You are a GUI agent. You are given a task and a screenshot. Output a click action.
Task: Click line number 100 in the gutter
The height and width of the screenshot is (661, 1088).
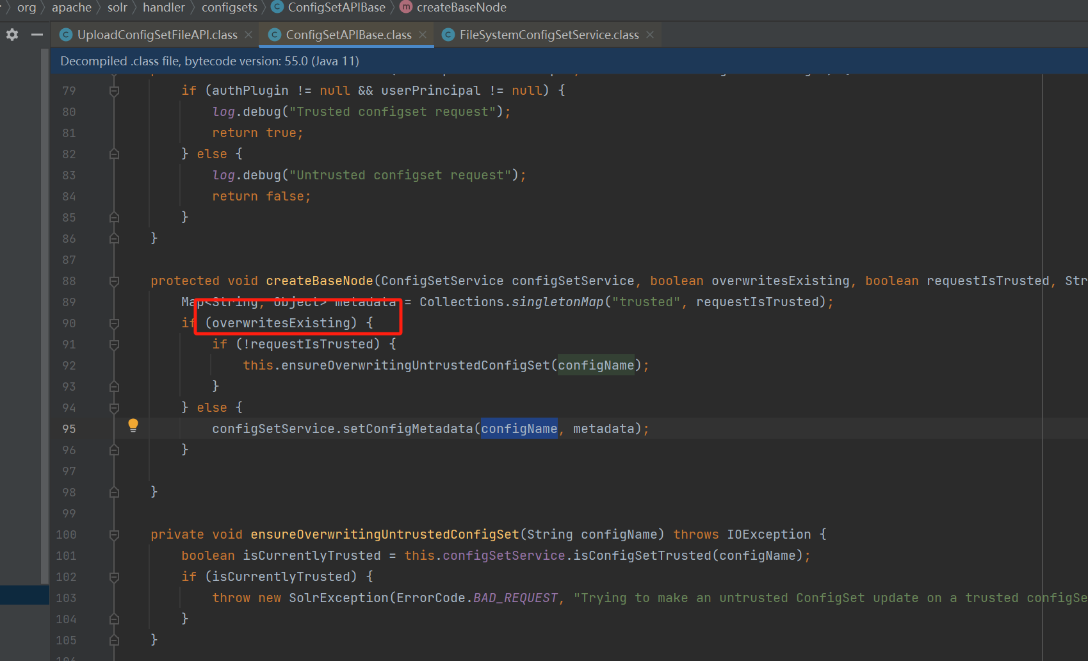pos(67,535)
